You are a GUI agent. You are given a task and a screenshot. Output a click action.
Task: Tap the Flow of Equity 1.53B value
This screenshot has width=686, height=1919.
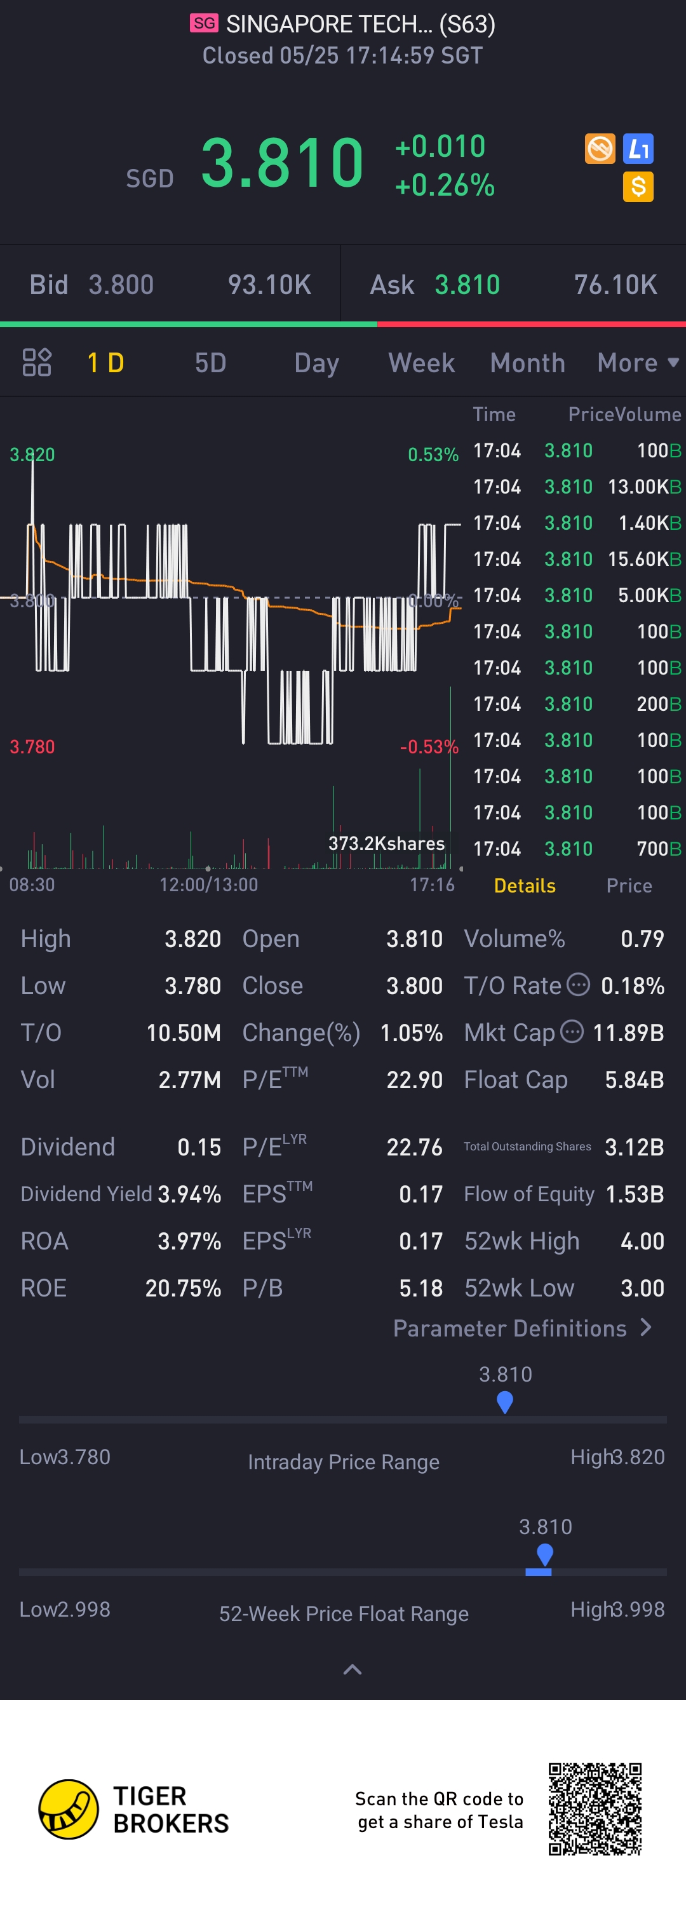(x=635, y=1194)
